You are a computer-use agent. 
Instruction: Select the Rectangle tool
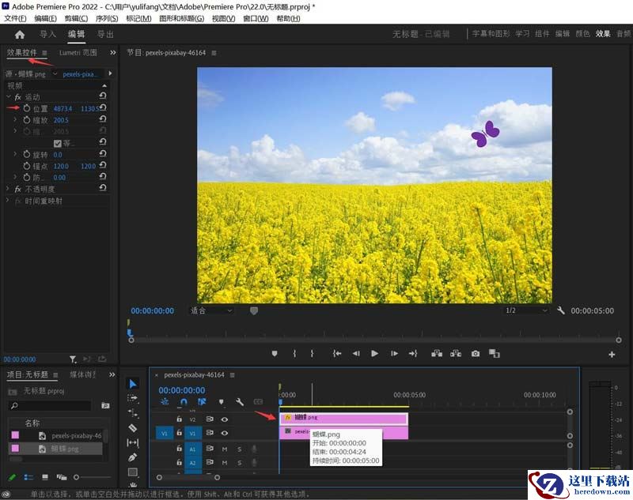click(x=133, y=472)
